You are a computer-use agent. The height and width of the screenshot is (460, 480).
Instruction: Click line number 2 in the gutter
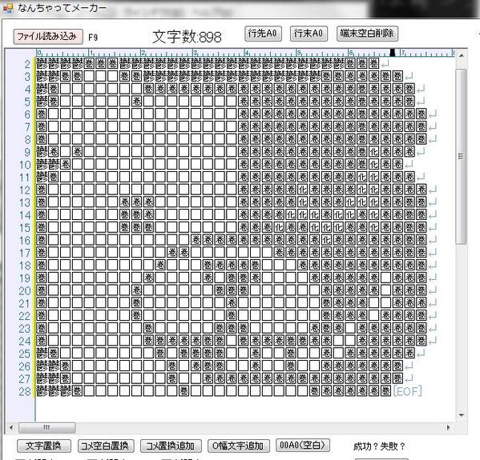click(x=28, y=64)
